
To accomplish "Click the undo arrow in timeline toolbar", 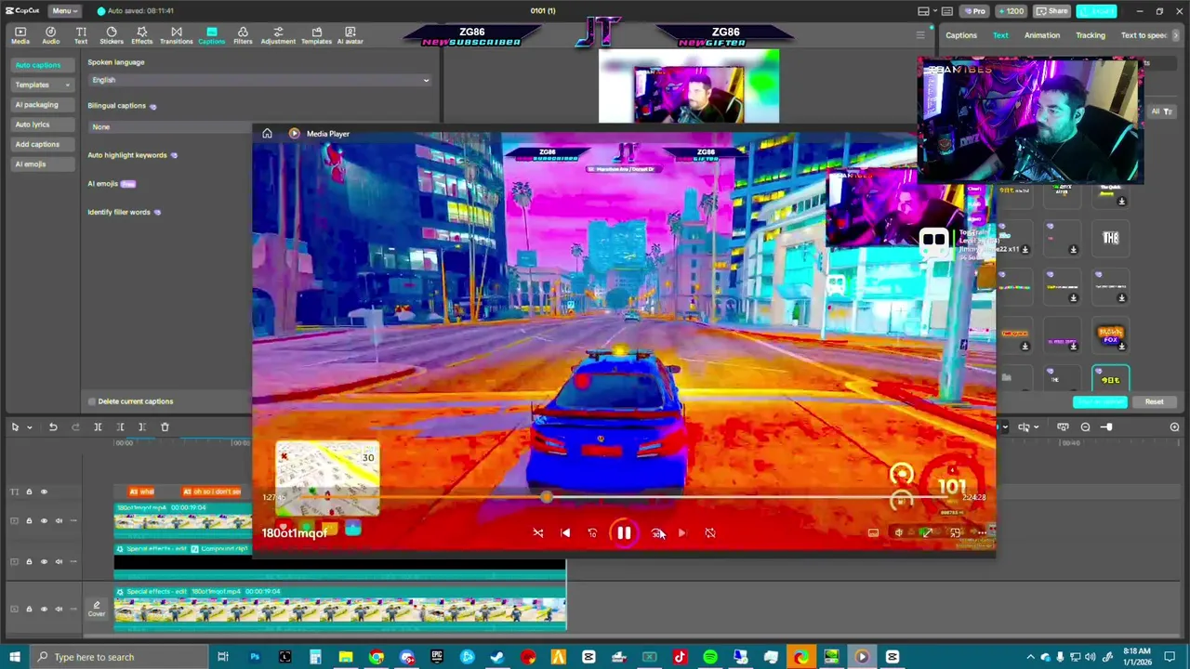I will tap(53, 426).
